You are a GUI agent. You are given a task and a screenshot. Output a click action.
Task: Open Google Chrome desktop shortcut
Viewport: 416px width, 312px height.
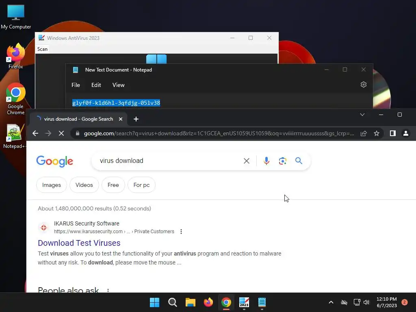coord(16,99)
